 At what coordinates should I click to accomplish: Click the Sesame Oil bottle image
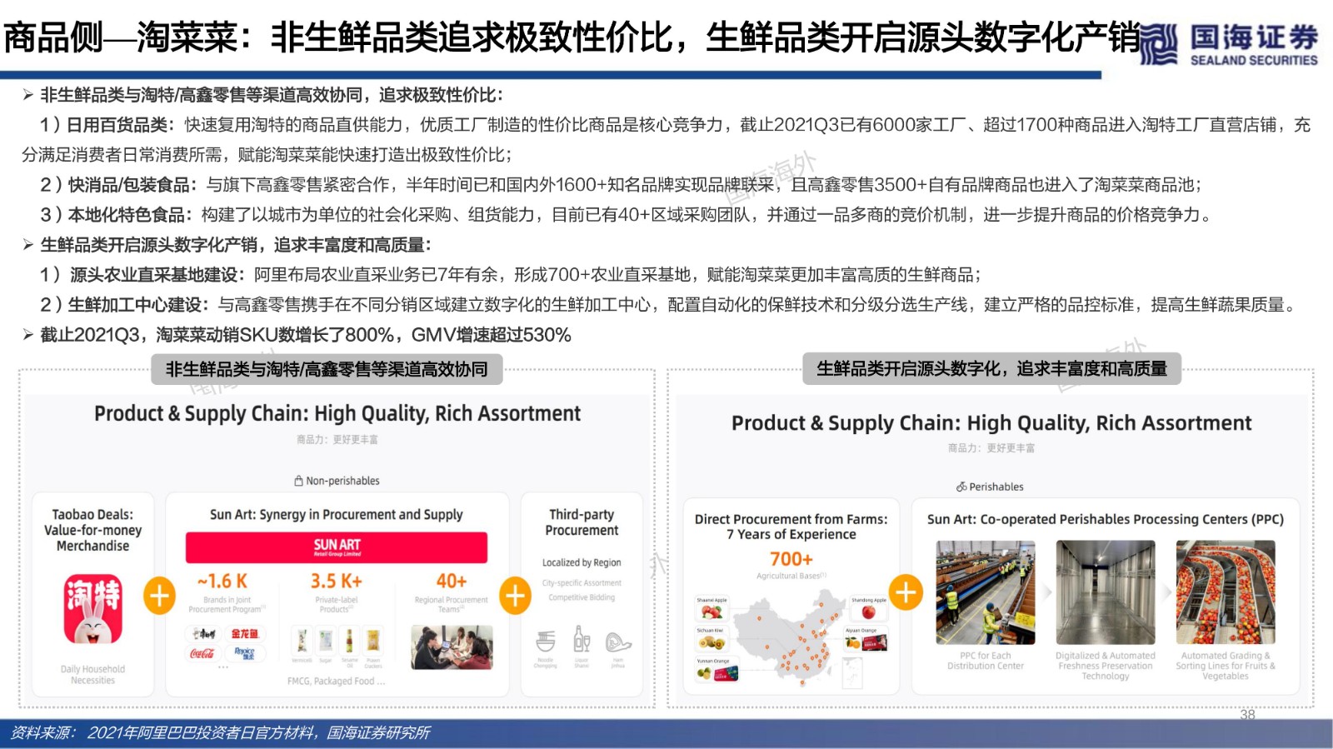click(x=349, y=640)
